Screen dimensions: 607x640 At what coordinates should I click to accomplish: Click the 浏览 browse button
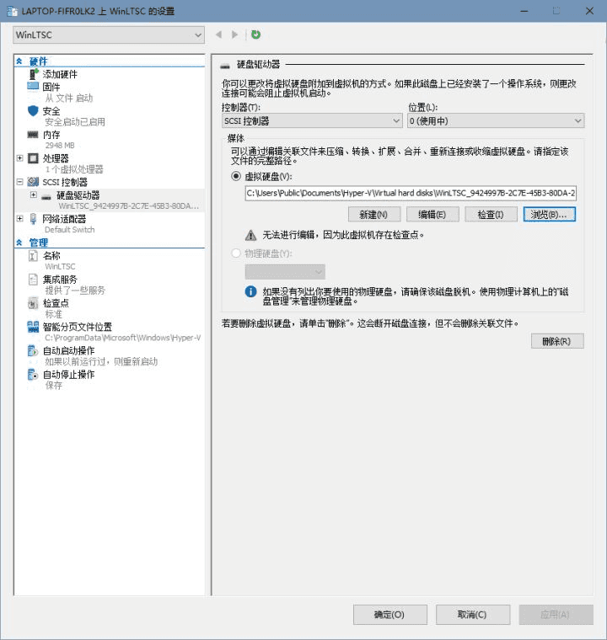(549, 215)
